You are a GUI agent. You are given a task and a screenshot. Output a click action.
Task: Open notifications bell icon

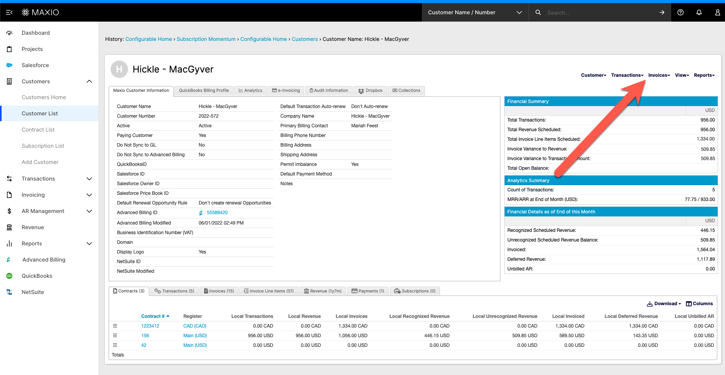[x=699, y=12]
